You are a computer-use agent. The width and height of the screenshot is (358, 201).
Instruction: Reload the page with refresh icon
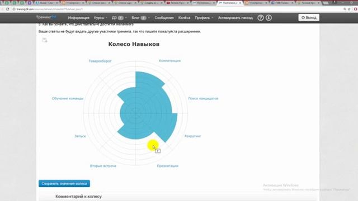coord(7,9)
